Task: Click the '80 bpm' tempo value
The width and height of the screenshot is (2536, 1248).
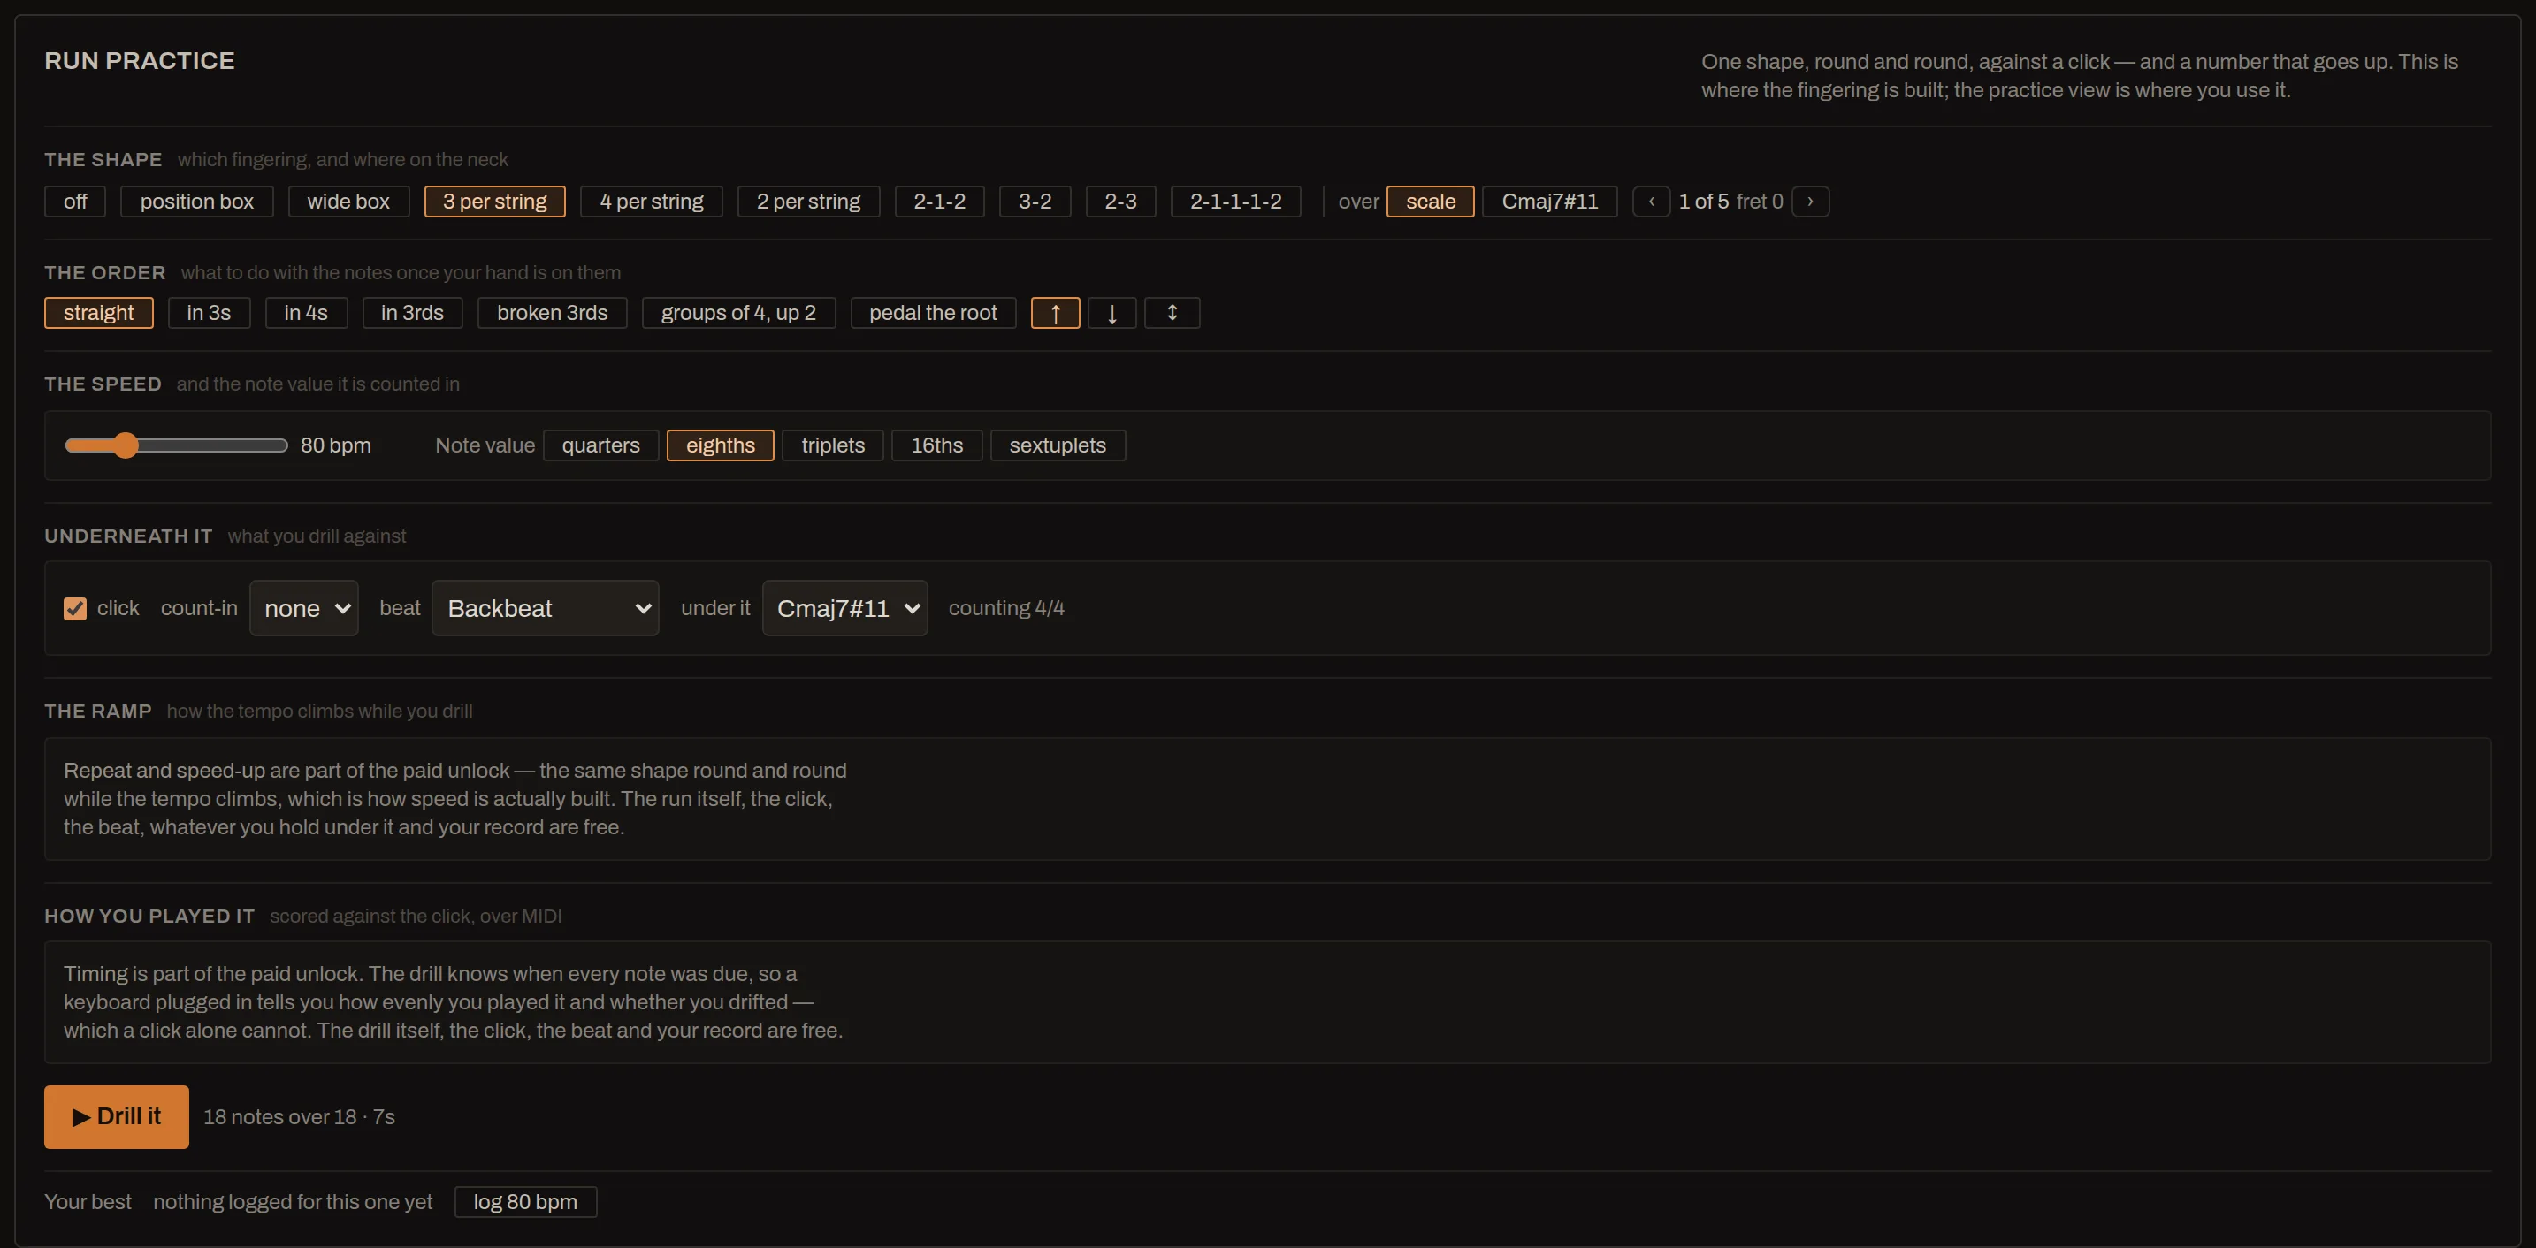Action: tap(336, 445)
